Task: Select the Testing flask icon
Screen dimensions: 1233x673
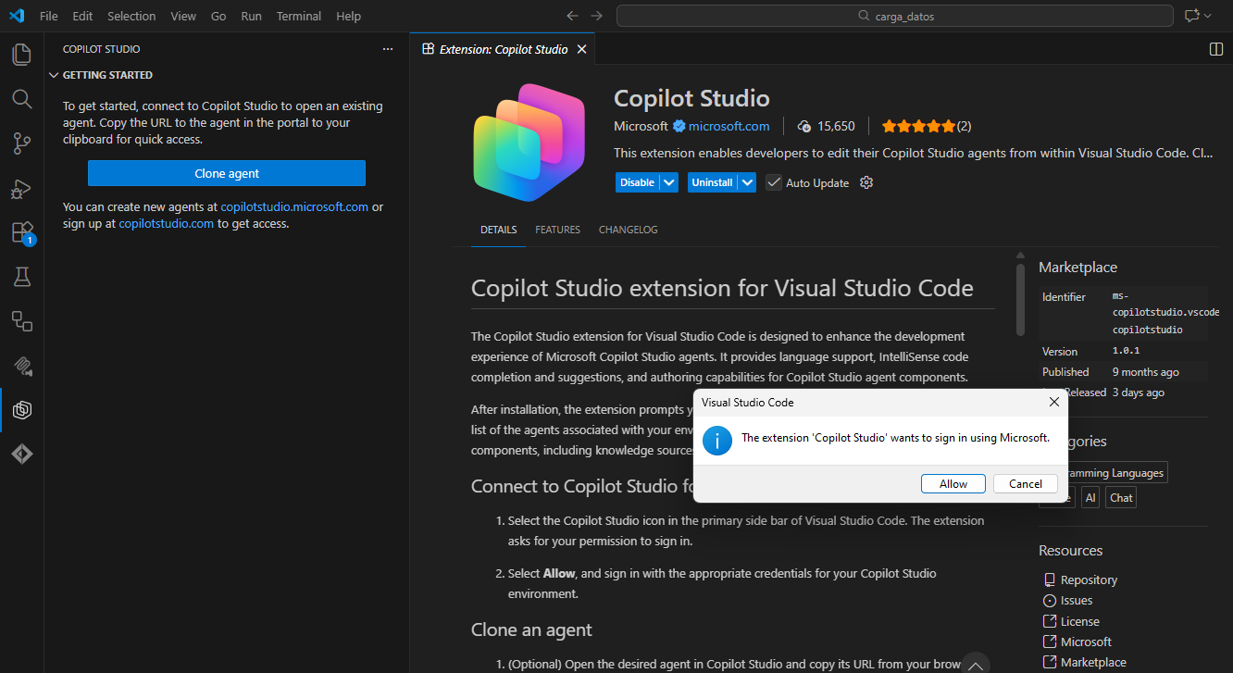Action: (x=20, y=277)
